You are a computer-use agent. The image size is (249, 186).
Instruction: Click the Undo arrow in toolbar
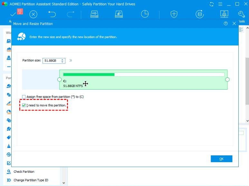[x=52, y=14]
